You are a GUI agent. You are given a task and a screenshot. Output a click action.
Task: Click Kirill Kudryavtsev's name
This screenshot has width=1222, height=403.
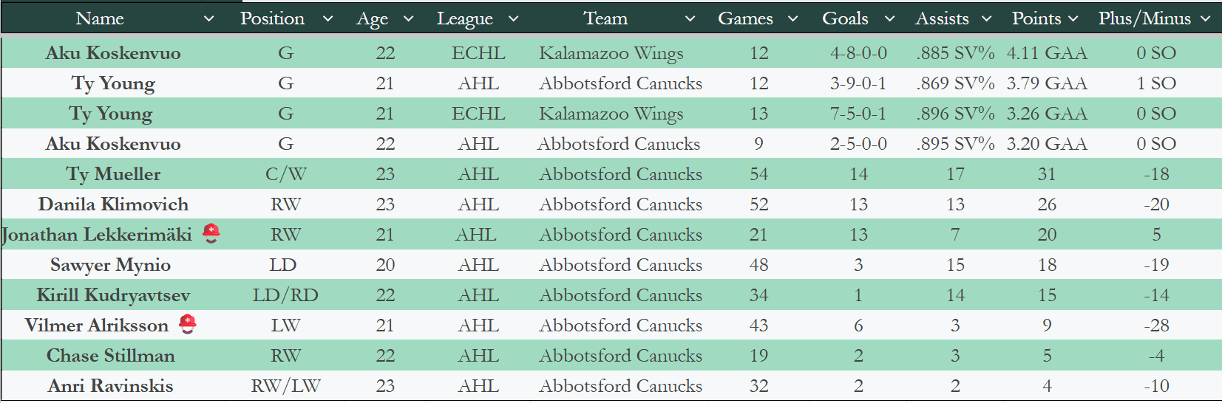tap(113, 295)
